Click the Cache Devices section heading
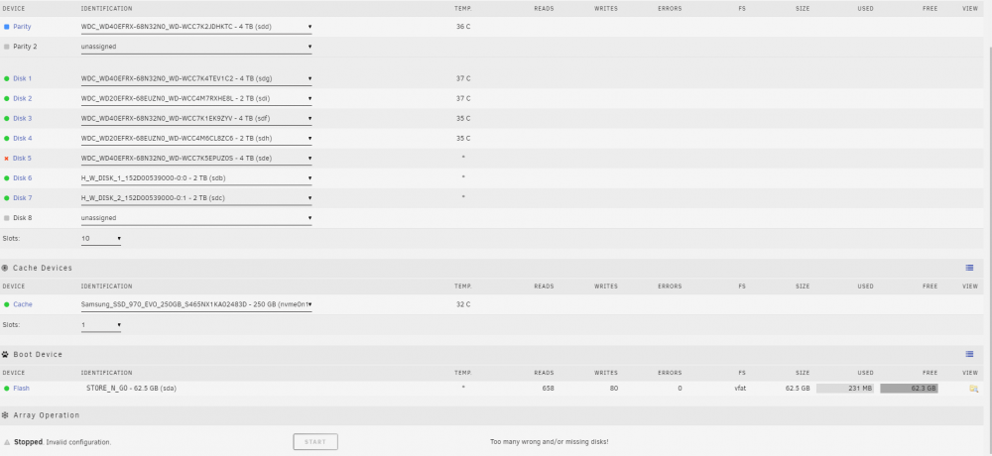The image size is (992, 456). pos(43,269)
